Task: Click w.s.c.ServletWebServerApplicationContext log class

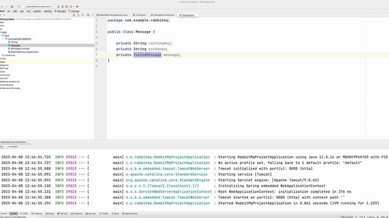Action: tap(169, 191)
